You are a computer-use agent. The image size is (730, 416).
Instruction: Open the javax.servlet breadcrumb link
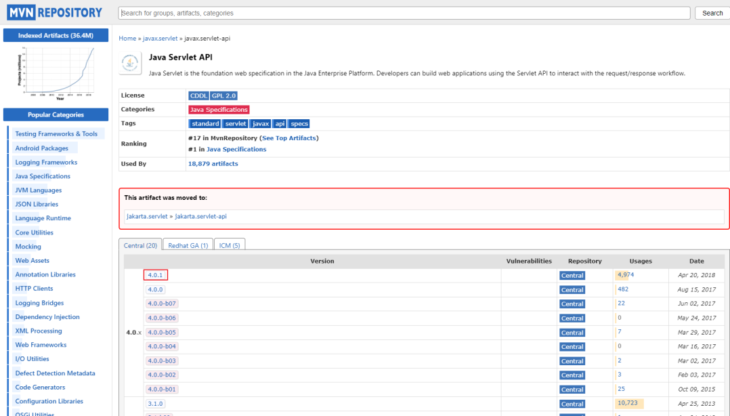(160, 38)
